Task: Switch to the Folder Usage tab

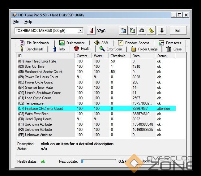Action: (144, 49)
